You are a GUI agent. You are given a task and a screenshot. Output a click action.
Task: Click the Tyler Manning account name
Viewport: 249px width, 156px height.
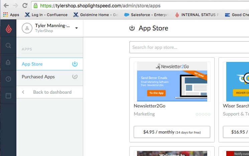[52, 25]
